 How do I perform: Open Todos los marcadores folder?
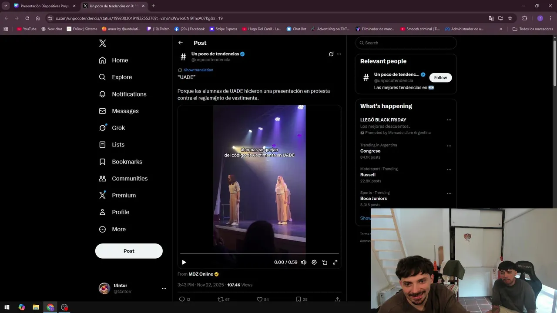click(x=533, y=29)
